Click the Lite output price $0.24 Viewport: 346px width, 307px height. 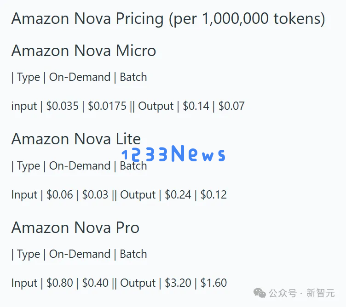tap(178, 194)
